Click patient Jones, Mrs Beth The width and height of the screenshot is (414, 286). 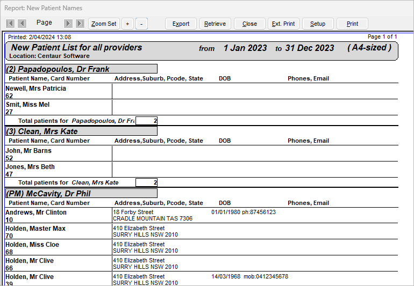(x=30, y=167)
